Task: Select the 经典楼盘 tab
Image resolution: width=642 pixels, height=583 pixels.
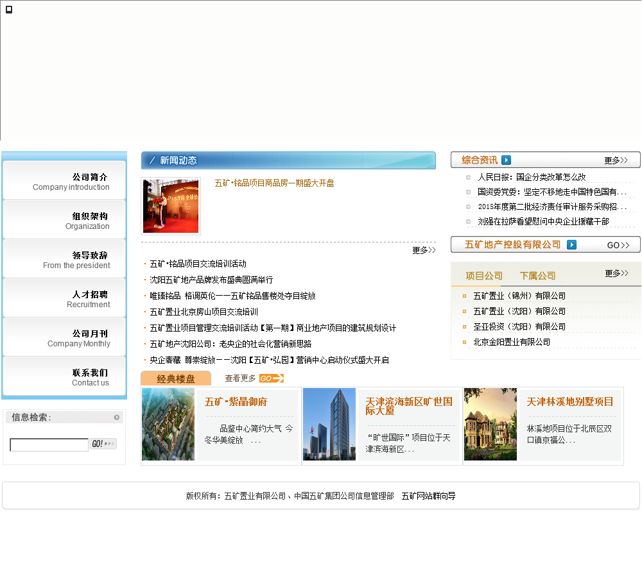Action: (x=175, y=379)
